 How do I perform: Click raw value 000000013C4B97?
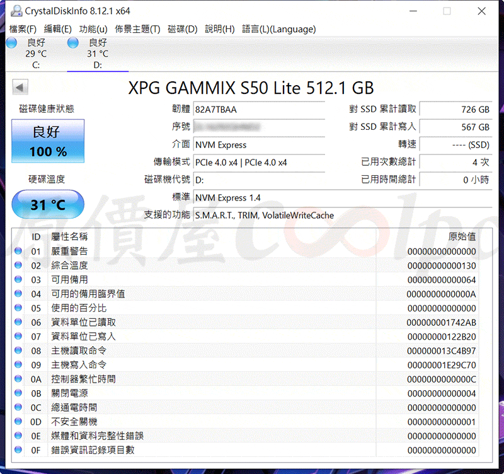click(442, 351)
